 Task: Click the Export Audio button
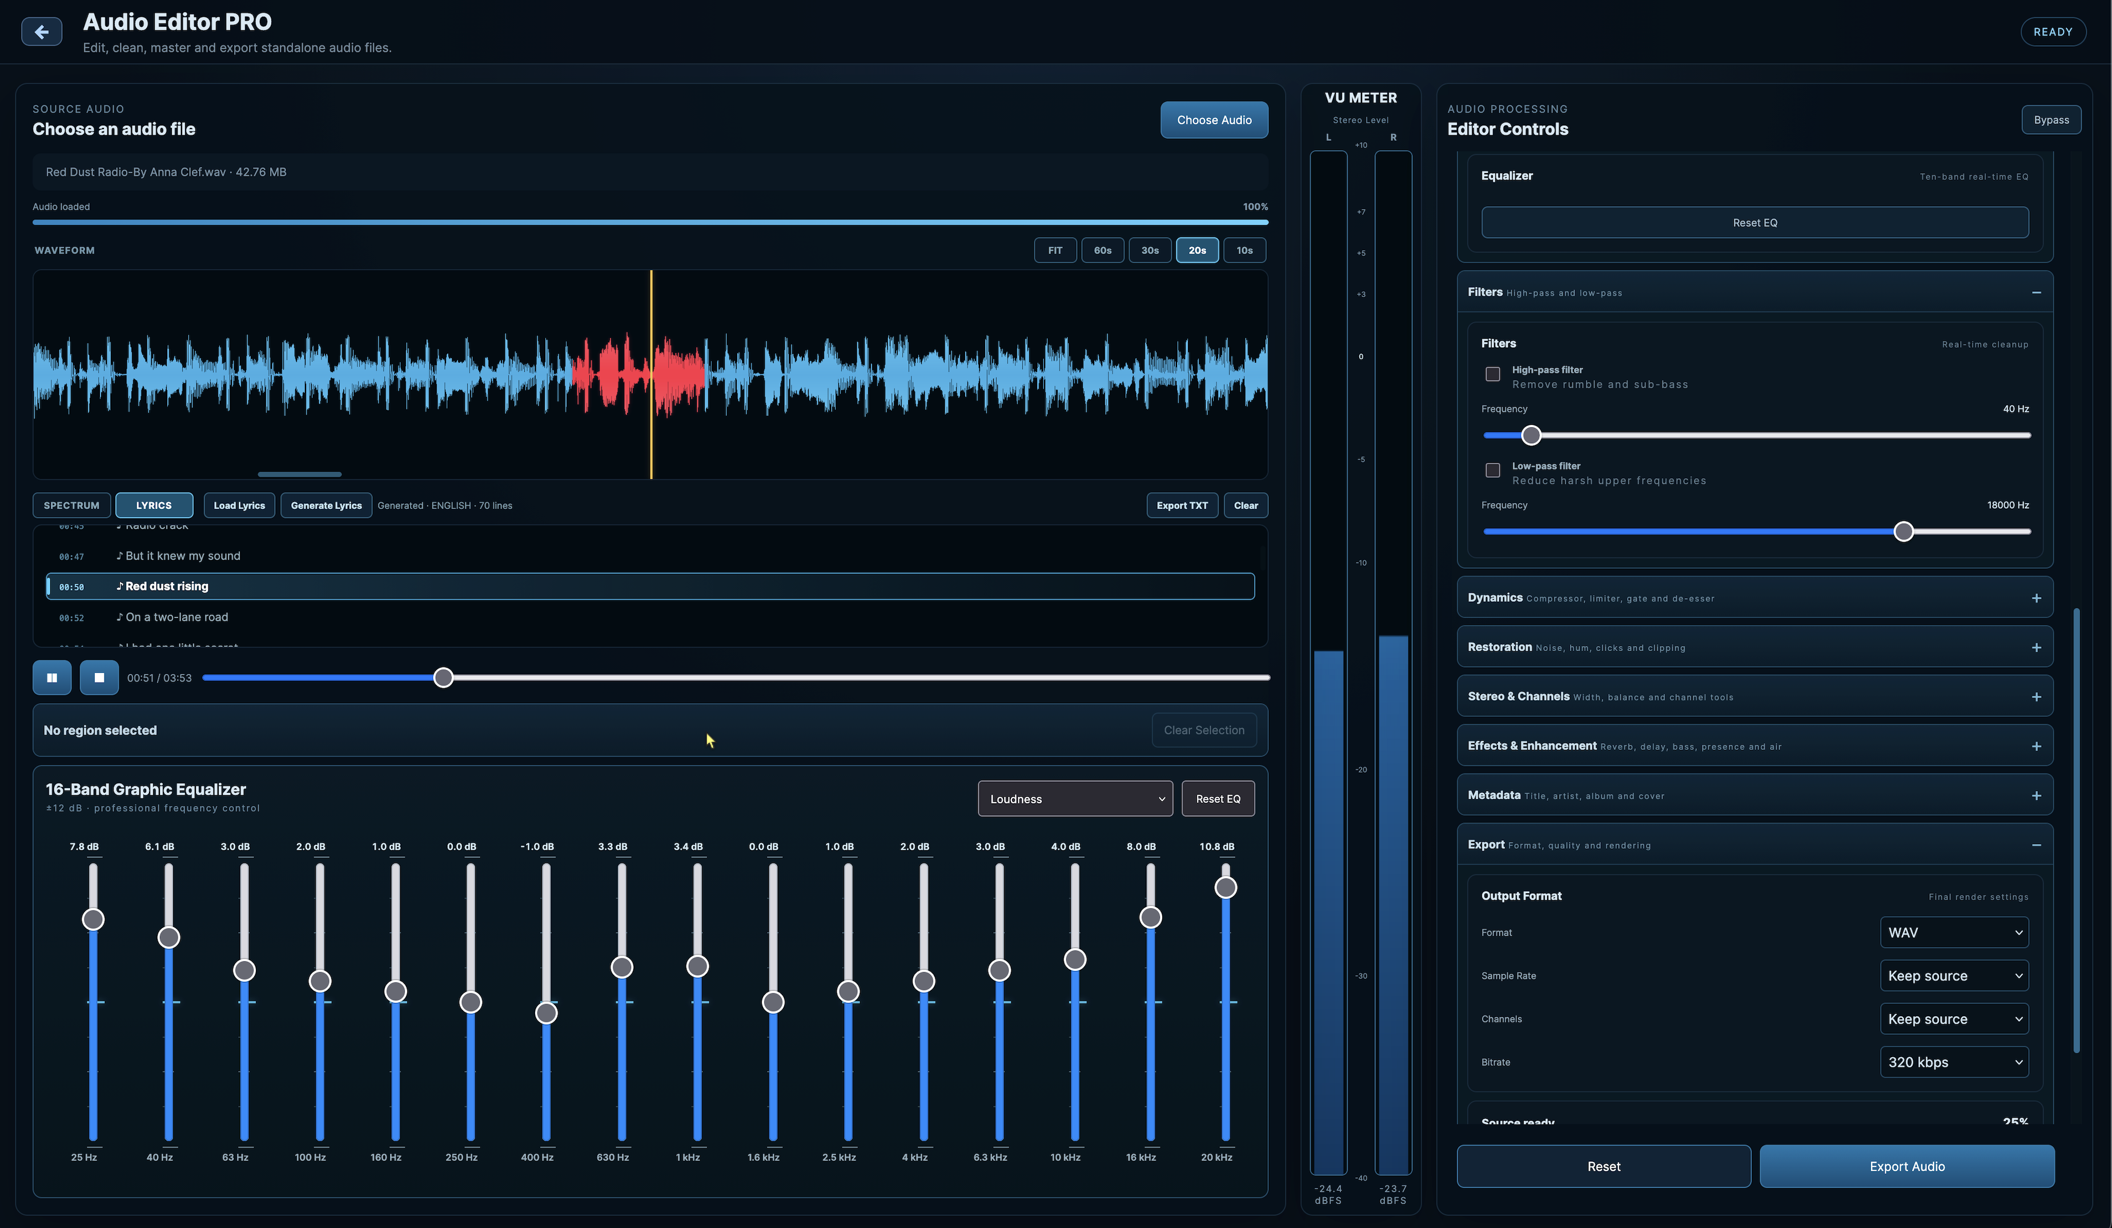pyautogui.click(x=1906, y=1166)
